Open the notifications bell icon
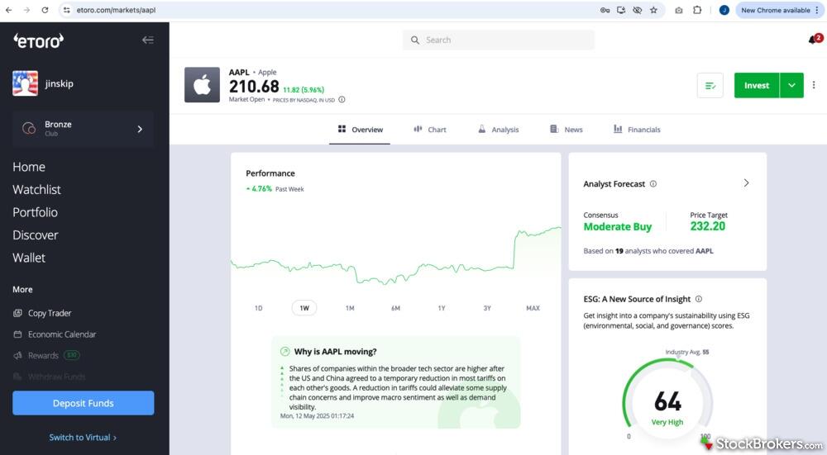This screenshot has width=827, height=455. tap(813, 40)
